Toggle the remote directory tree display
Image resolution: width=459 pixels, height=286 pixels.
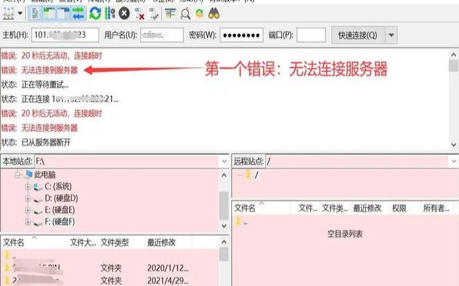[x=64, y=13]
